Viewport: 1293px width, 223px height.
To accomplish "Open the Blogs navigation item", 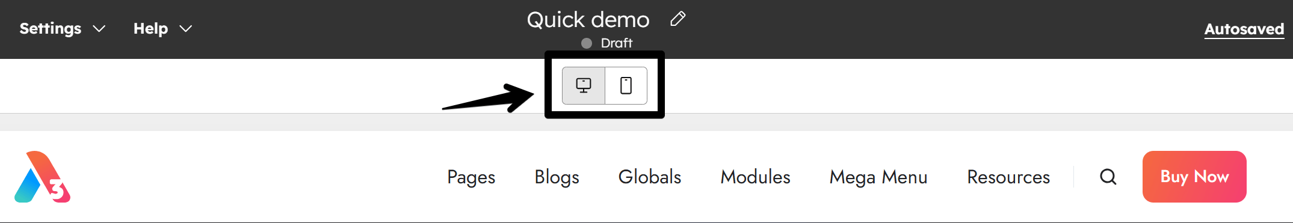I will [557, 177].
